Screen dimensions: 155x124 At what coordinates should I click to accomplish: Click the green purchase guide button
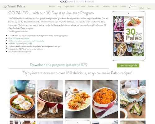[x=128, y=65]
